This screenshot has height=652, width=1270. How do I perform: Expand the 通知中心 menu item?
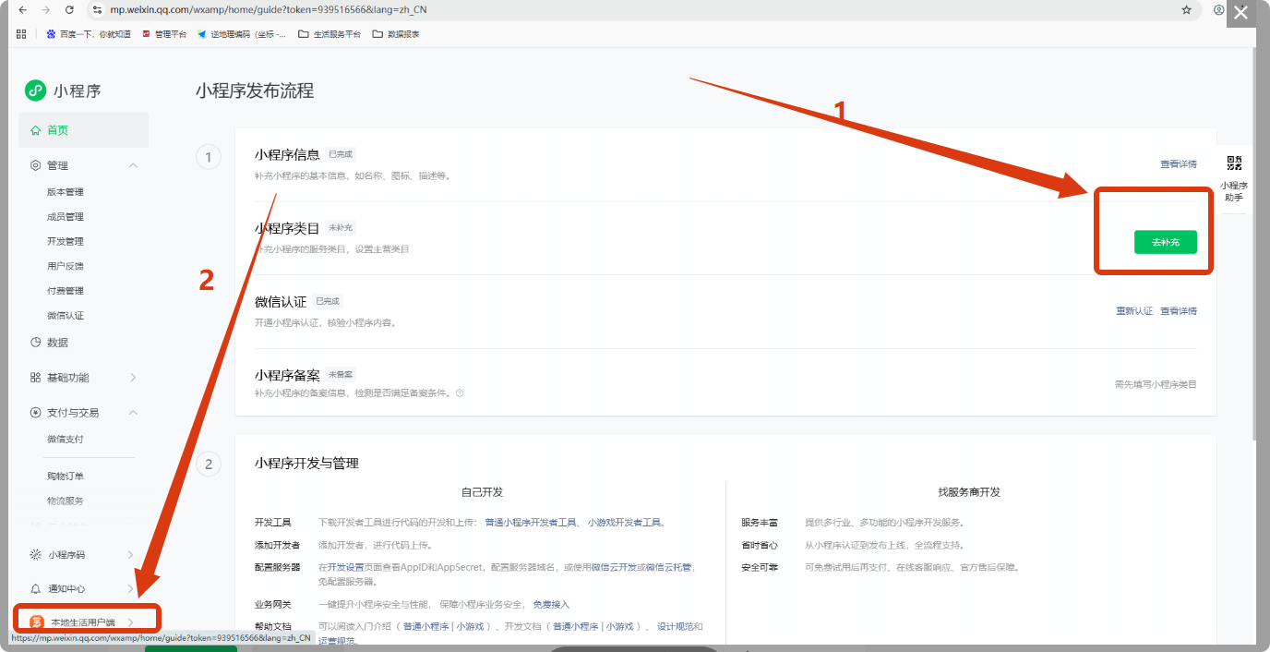(131, 588)
